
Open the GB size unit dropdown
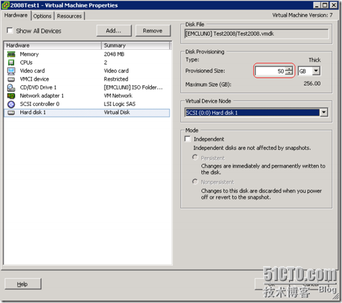click(x=316, y=71)
